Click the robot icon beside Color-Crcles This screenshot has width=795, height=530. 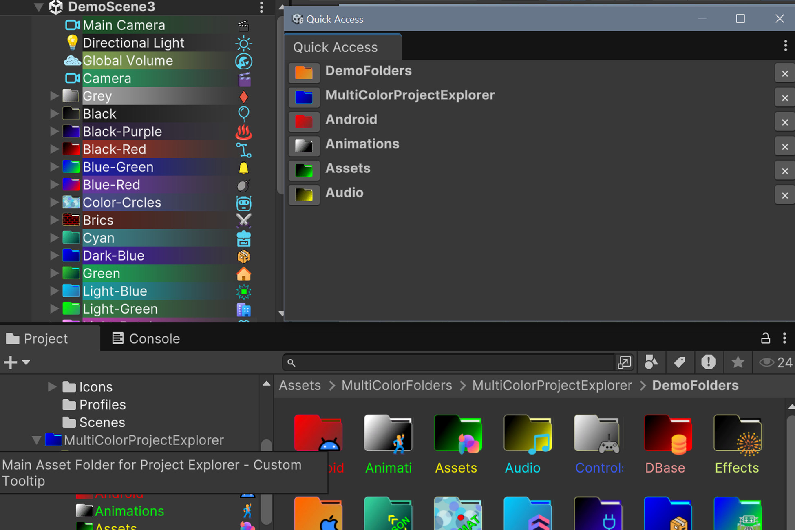coord(244,203)
